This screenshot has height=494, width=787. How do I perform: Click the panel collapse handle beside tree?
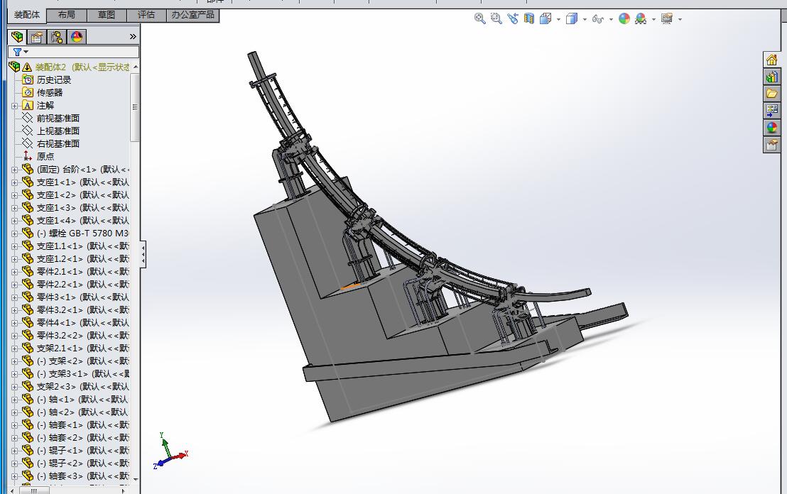click(143, 254)
